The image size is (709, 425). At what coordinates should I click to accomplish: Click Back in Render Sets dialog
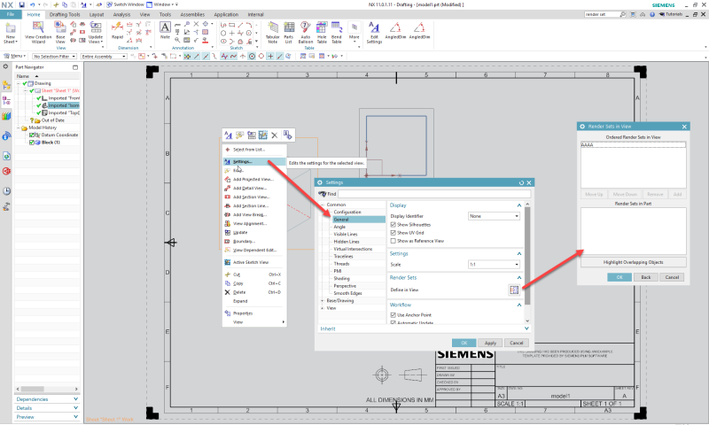coord(646,277)
